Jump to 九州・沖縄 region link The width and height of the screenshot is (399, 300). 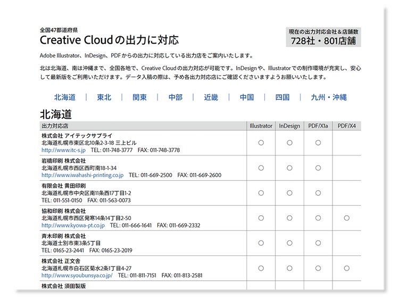(x=329, y=98)
